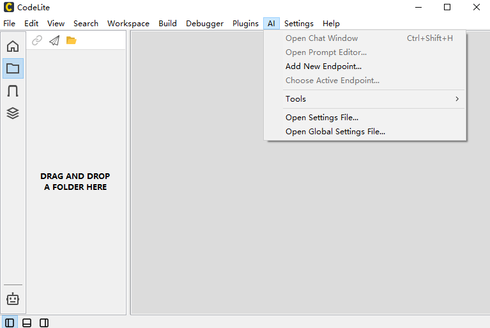
Task: Toggle the left sidebar panel view
Action: (10, 323)
